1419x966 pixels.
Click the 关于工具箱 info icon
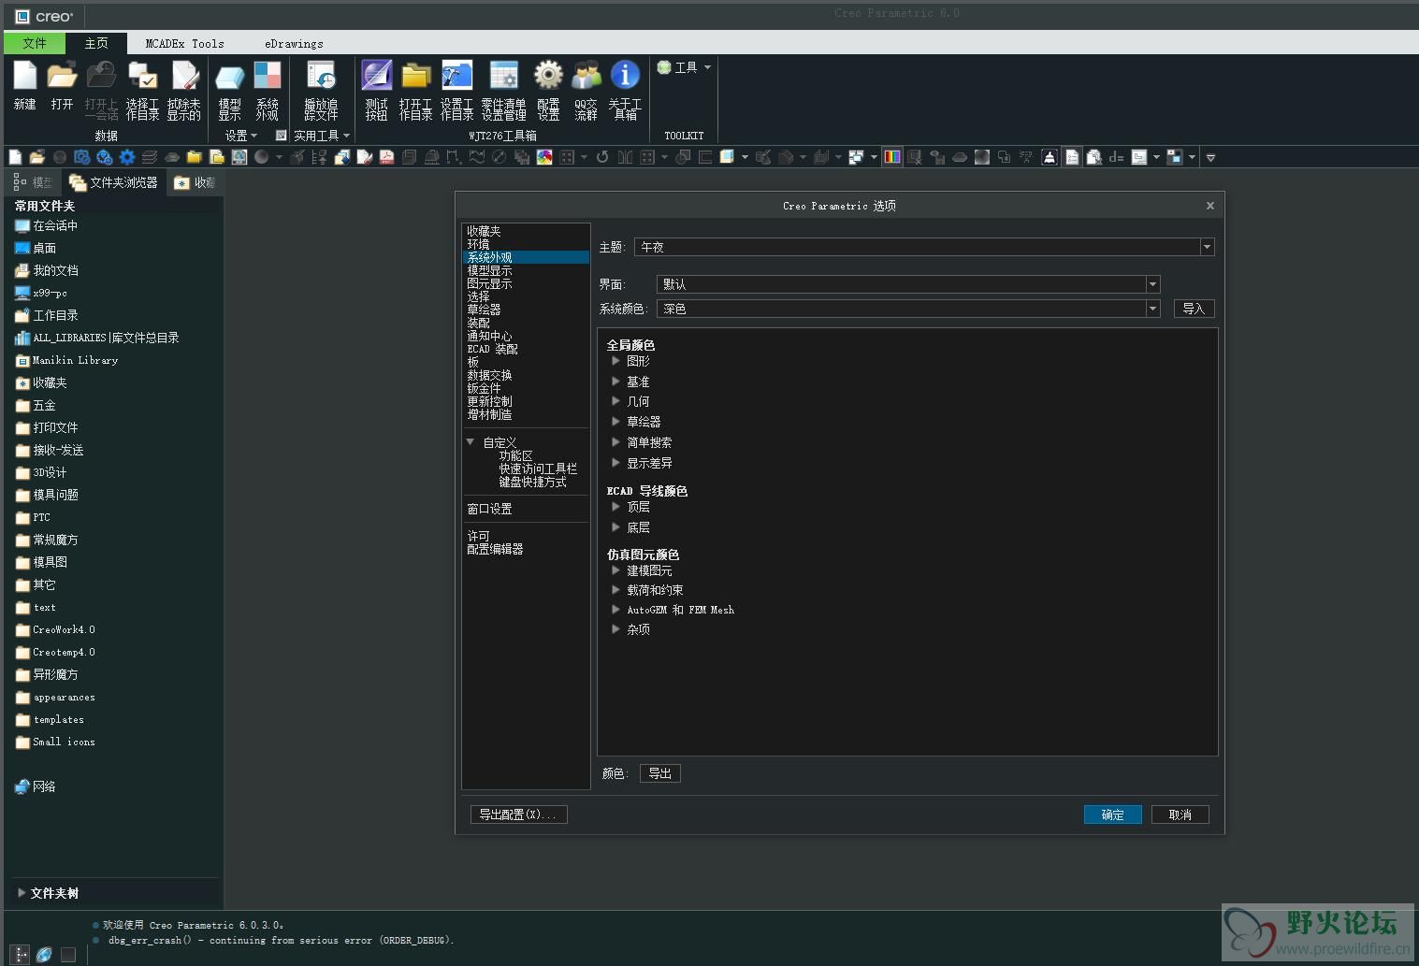coord(625,76)
